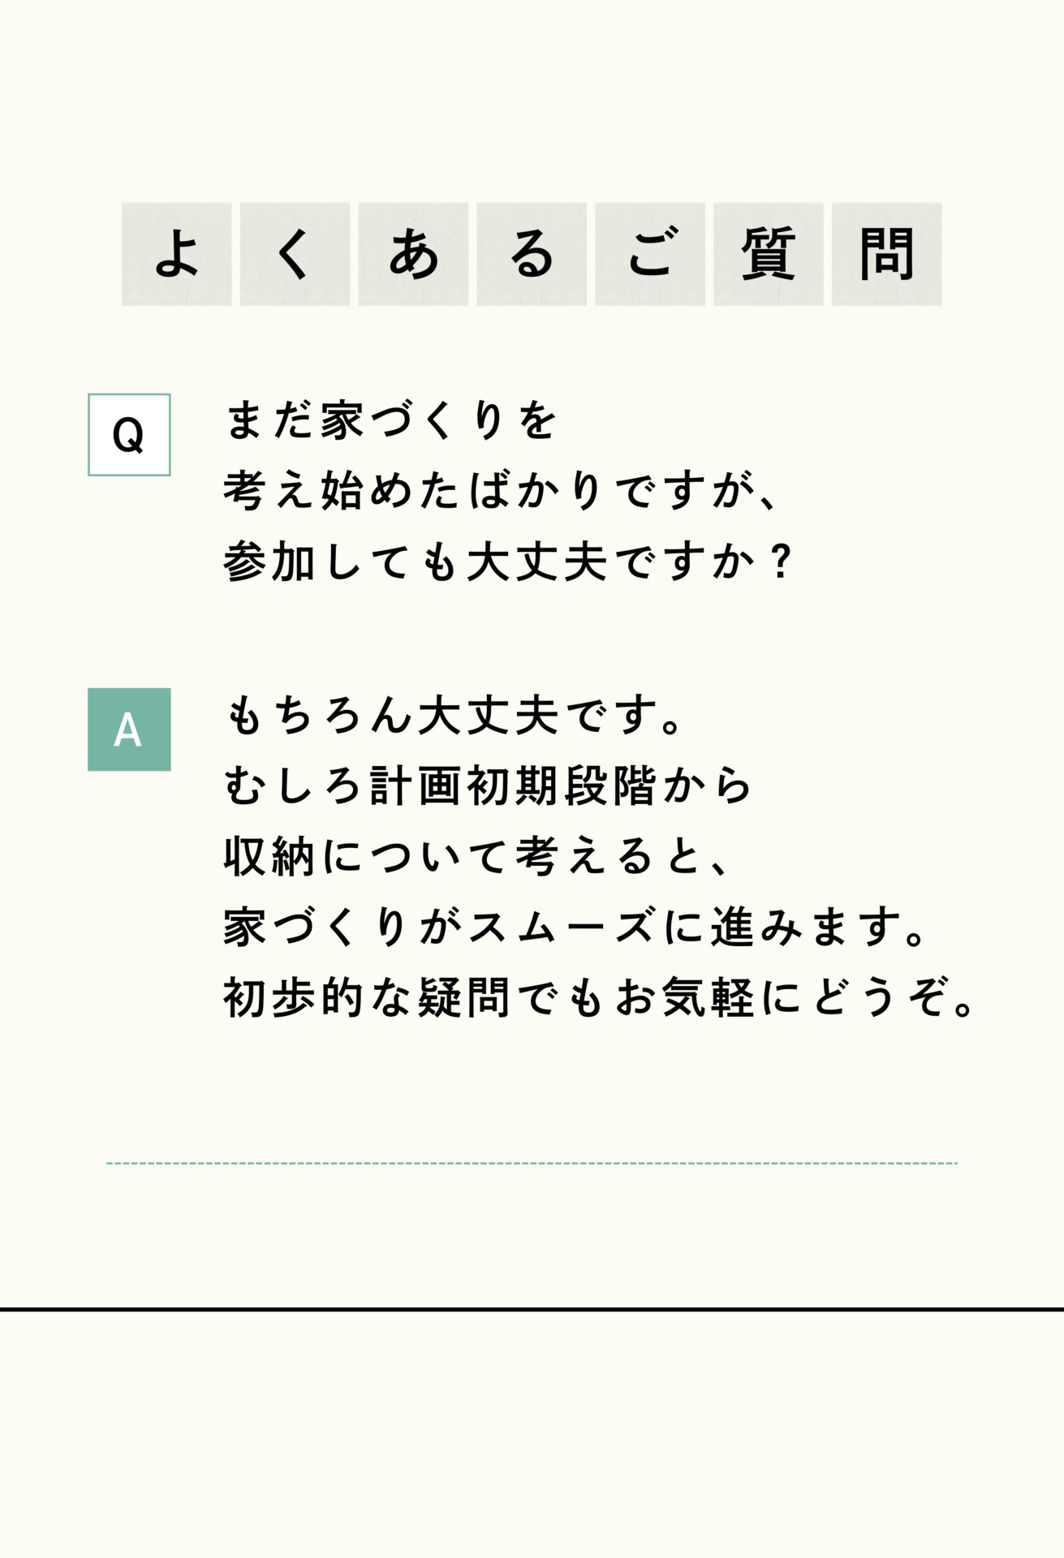Click the green dashed divider line

click(x=532, y=1163)
